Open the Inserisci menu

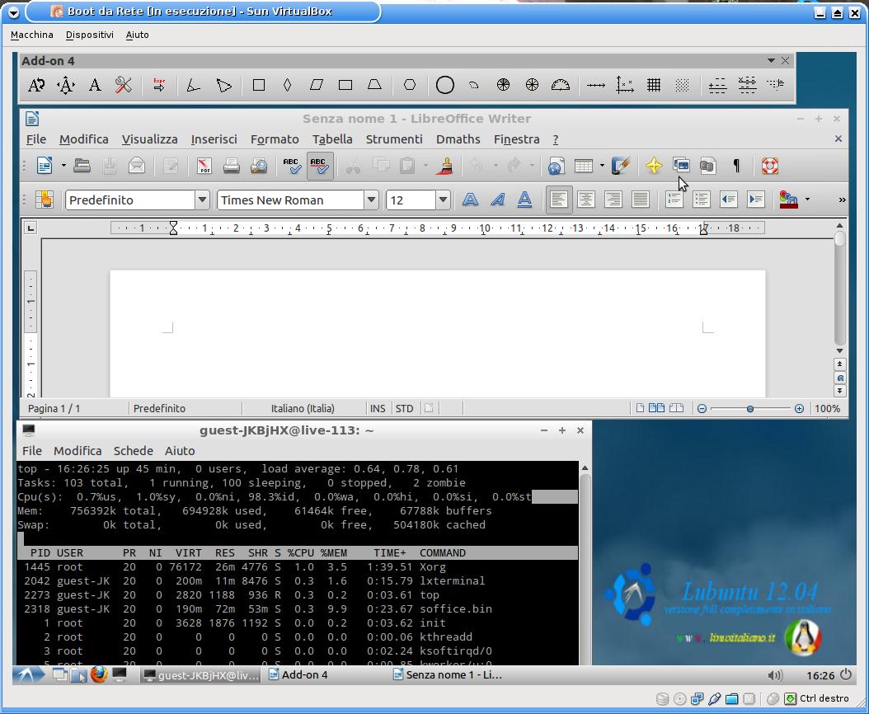pyautogui.click(x=214, y=139)
